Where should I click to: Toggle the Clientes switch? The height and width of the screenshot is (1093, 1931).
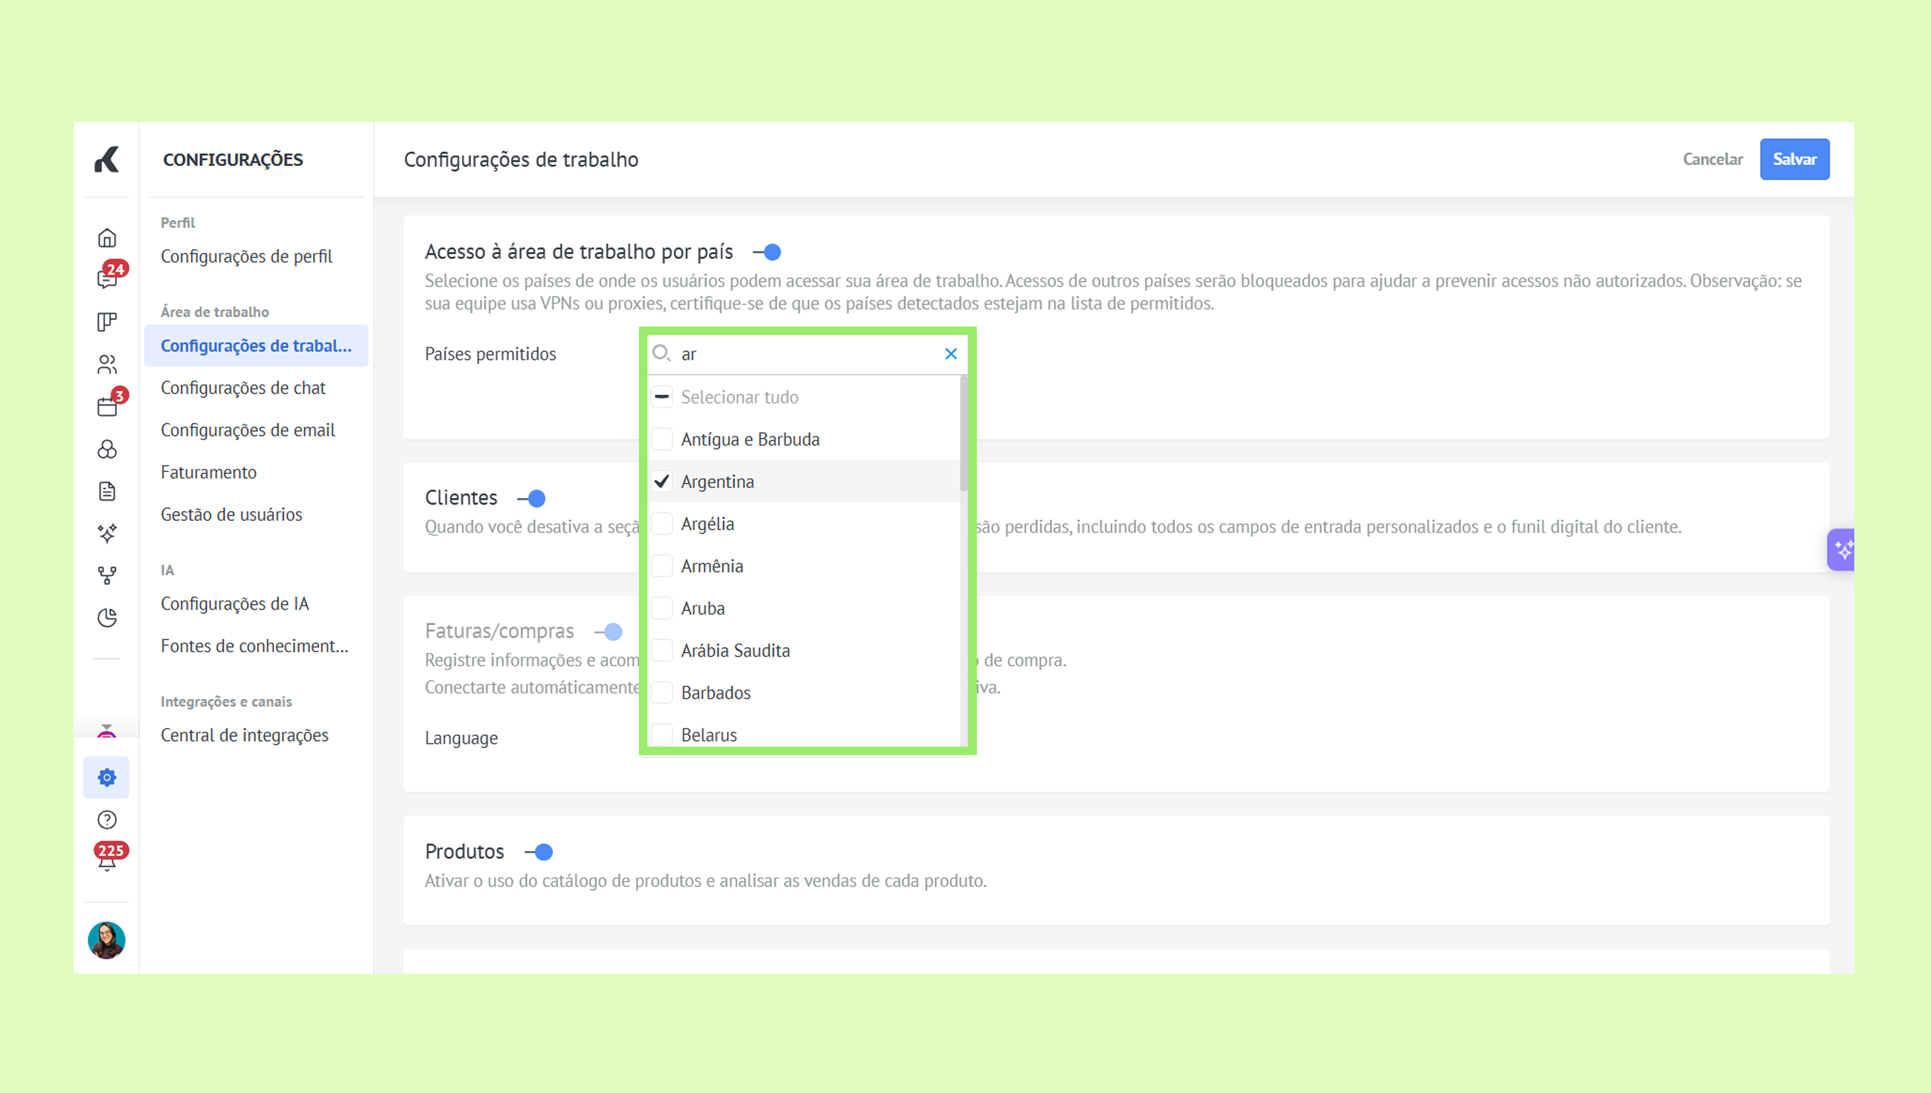532,498
